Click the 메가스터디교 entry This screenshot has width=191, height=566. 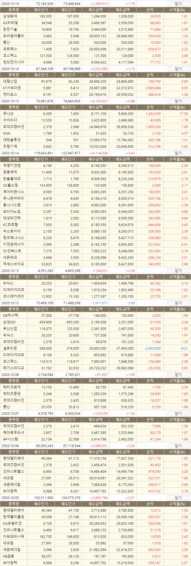14,368
